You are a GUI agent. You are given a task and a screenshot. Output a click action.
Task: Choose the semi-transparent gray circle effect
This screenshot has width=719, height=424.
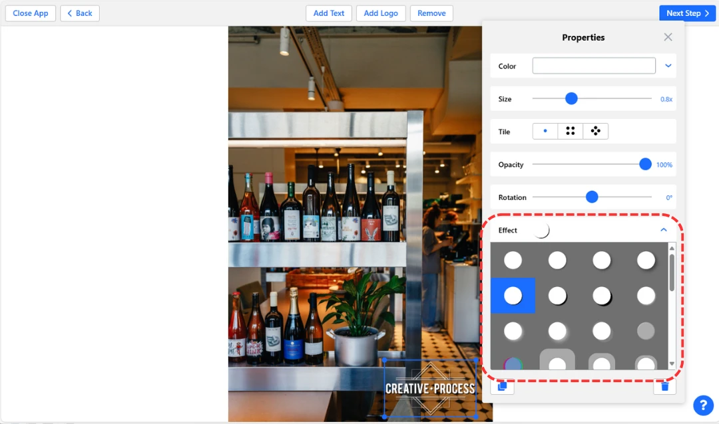pyautogui.click(x=646, y=330)
